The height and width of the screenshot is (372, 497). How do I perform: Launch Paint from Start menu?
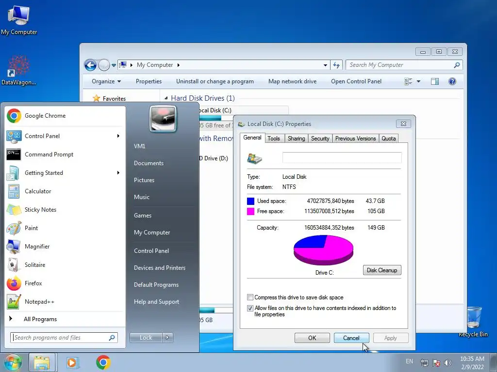point(65,228)
